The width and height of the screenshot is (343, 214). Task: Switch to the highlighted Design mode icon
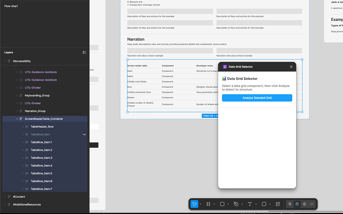click(x=297, y=204)
